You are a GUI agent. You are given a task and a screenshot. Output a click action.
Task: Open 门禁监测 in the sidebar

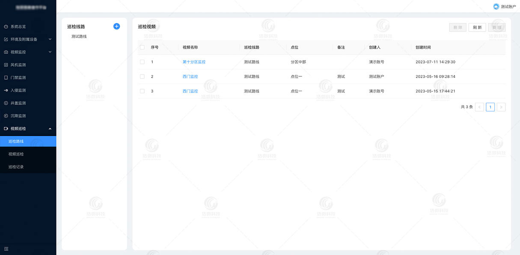click(19, 77)
